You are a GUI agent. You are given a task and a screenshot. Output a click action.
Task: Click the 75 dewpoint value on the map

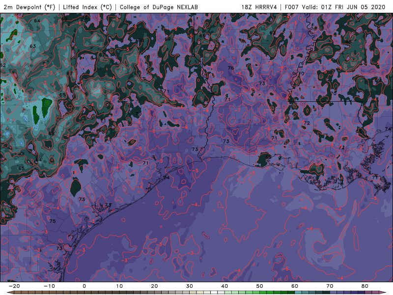(x=53, y=221)
